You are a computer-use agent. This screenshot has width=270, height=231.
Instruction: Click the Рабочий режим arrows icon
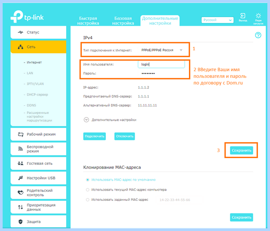pyautogui.click(x=21, y=134)
